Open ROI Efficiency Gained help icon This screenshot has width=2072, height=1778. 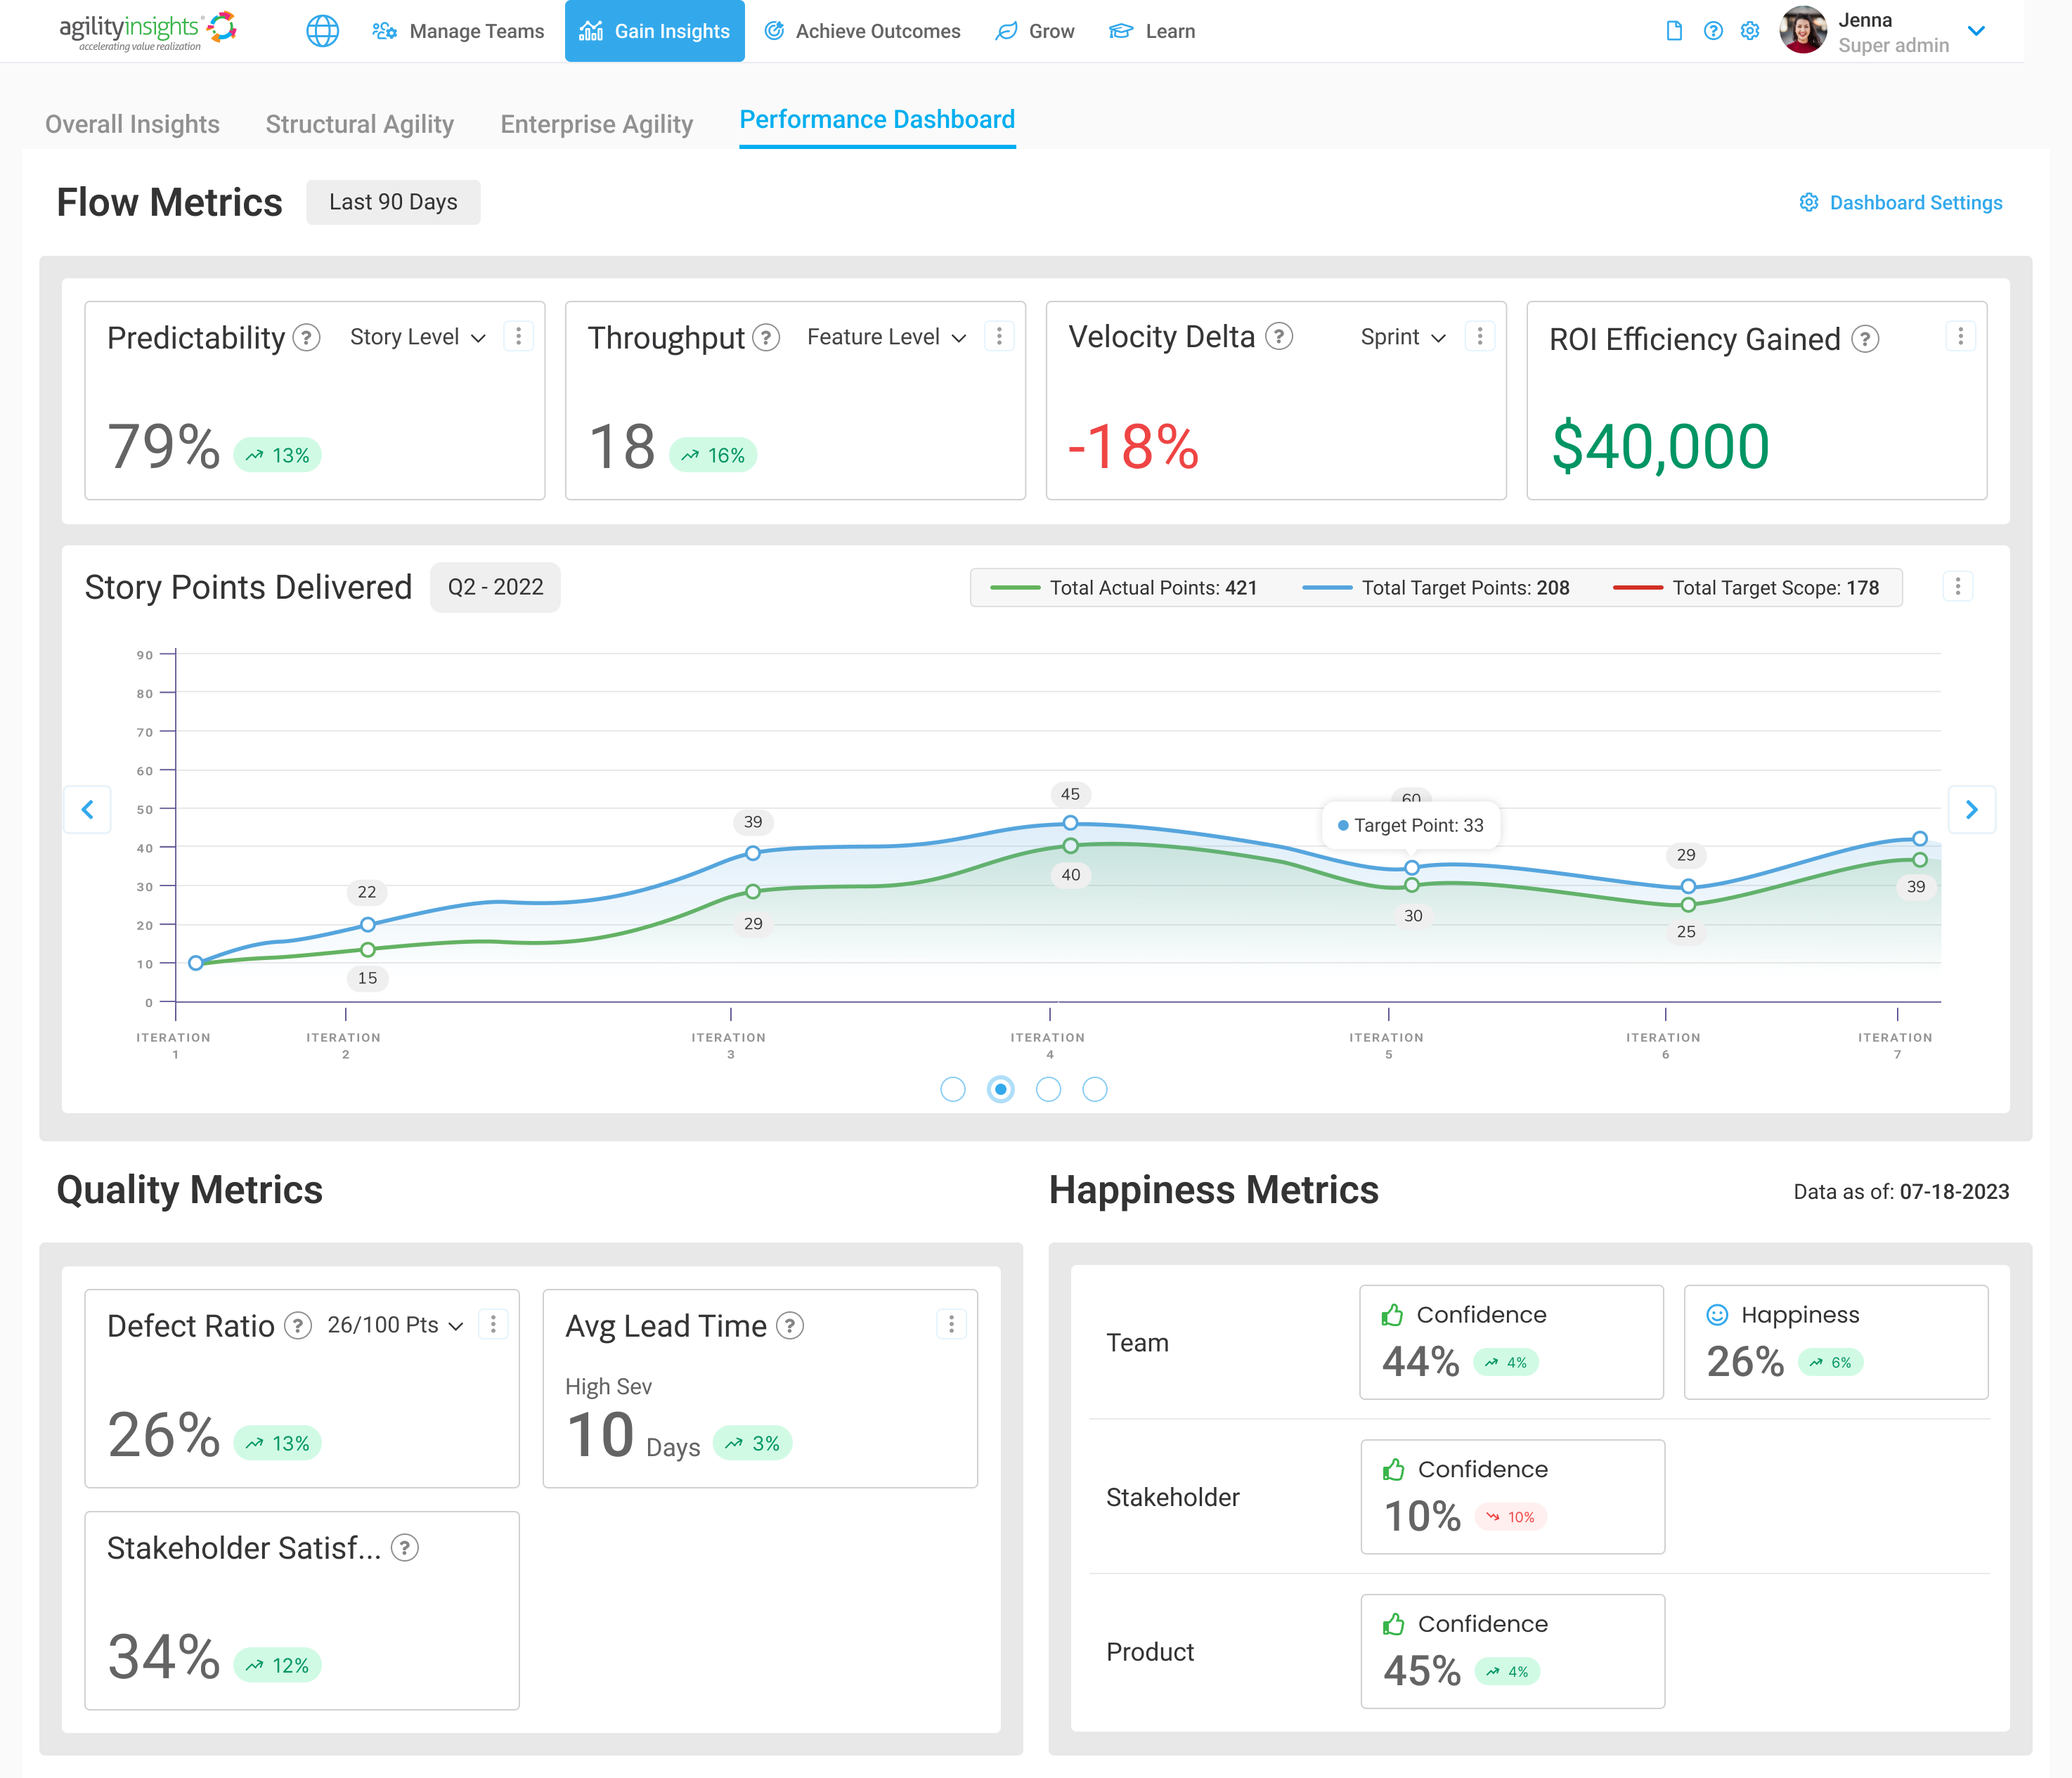point(1865,339)
